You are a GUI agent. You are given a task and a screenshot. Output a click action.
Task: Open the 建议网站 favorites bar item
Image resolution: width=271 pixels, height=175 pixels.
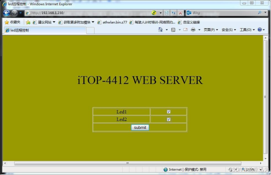[x=44, y=22]
